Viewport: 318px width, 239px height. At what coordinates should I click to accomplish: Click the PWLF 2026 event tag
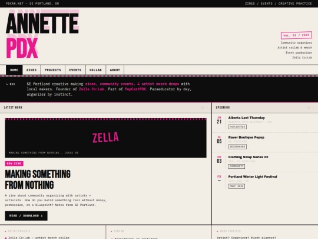click(x=237, y=186)
